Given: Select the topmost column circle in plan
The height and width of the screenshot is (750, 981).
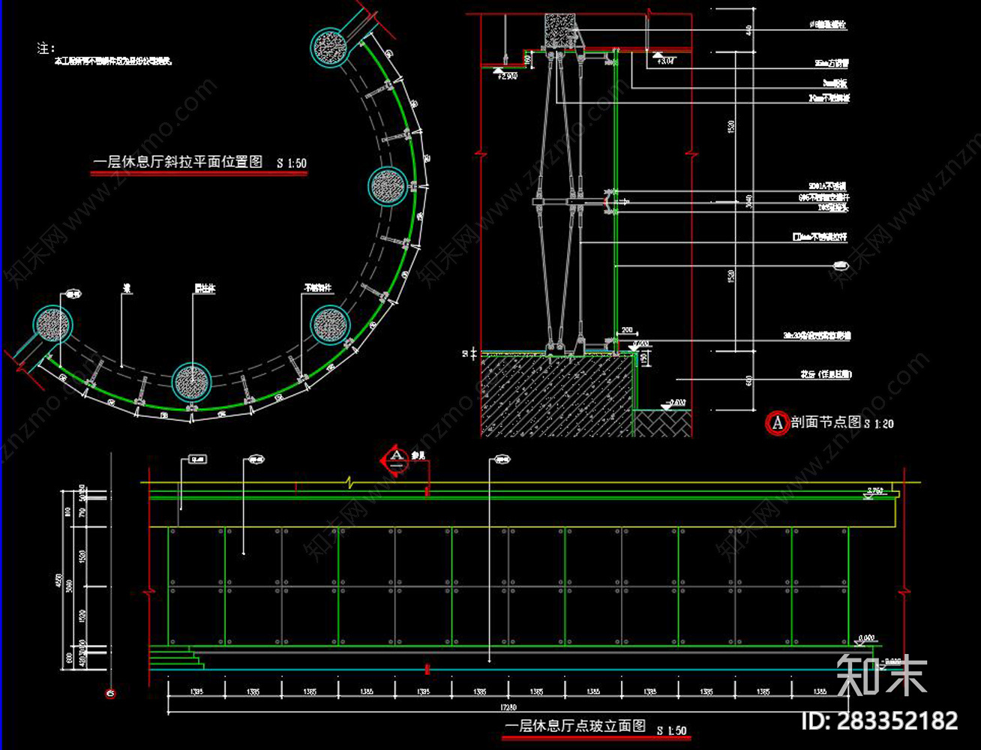Looking at the screenshot, I should point(331,46).
